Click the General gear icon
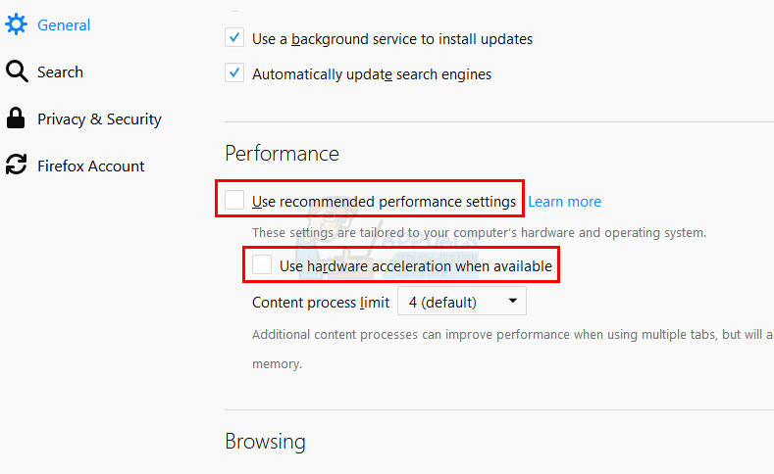774x474 pixels. [x=16, y=24]
